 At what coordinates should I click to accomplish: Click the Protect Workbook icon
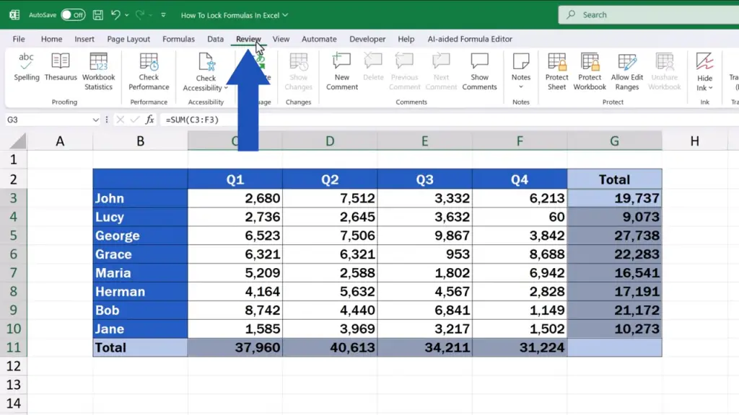coord(590,71)
